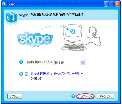Expand the 日本語 language dropdown
Image resolution: width=122 pixels, height=104 pixels.
click(x=69, y=62)
